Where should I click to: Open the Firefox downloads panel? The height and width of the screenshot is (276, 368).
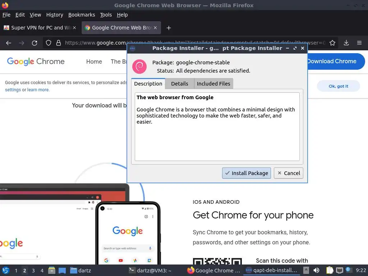pyautogui.click(x=346, y=43)
